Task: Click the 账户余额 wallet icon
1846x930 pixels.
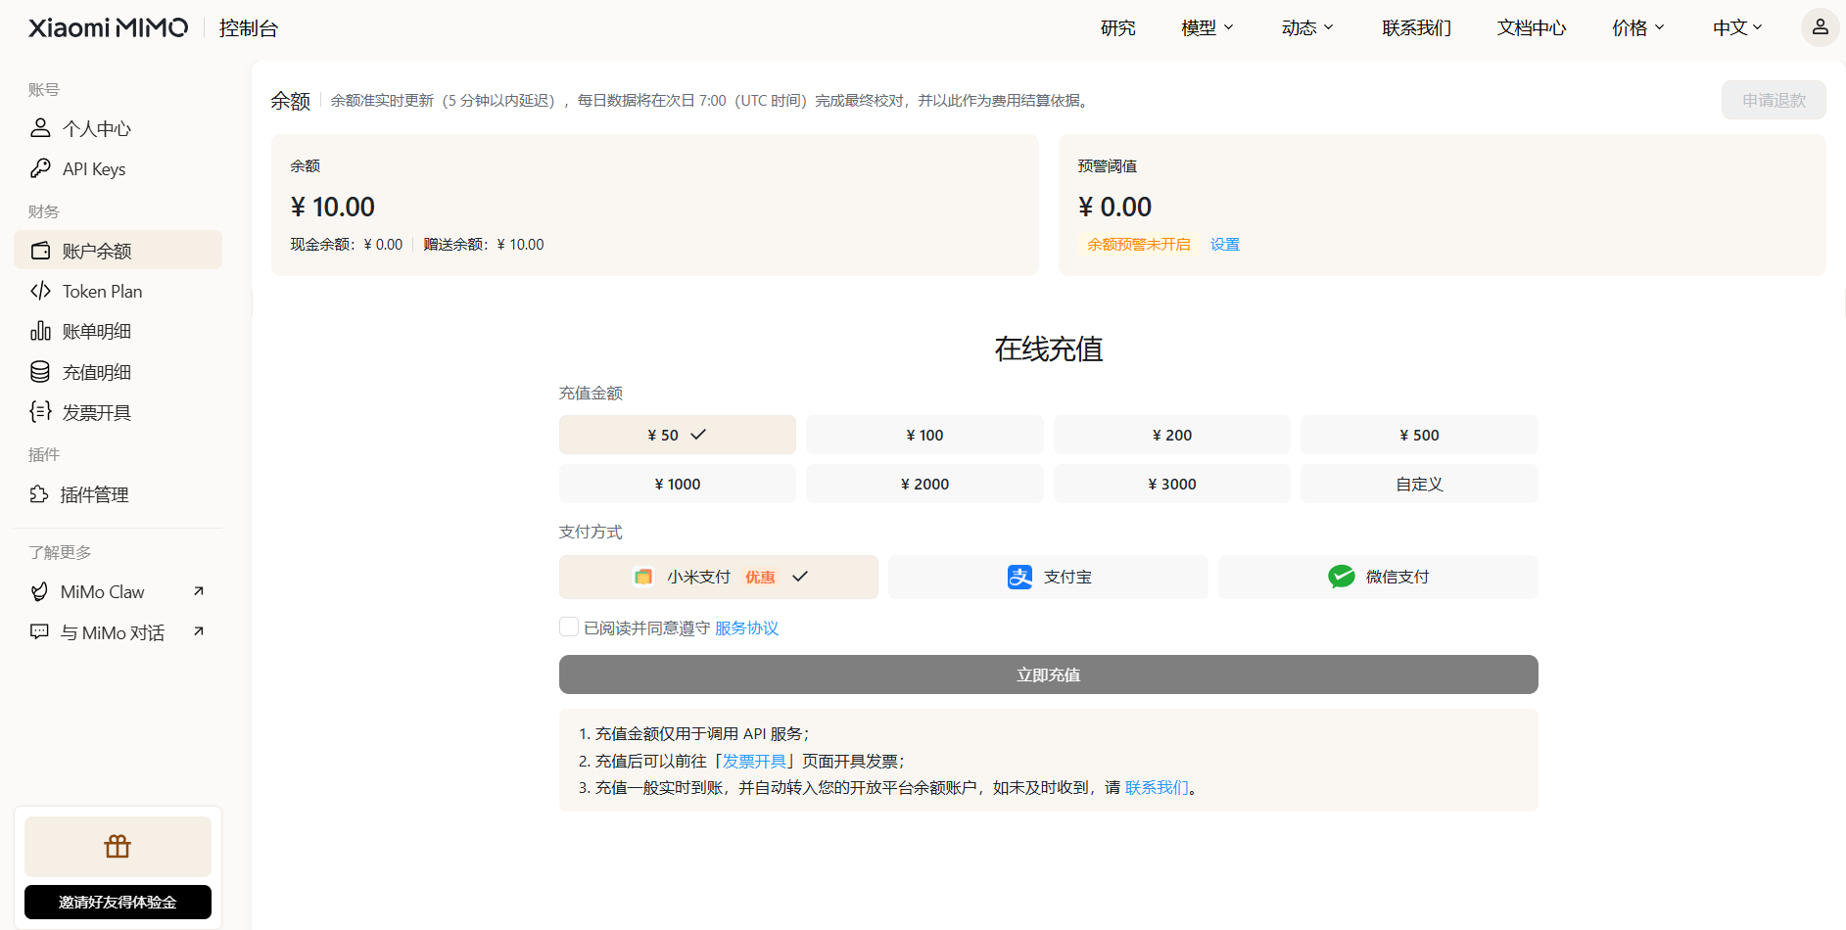Action: [x=40, y=251]
